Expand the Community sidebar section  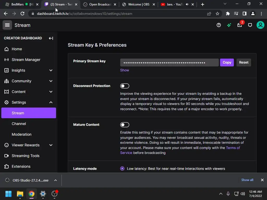tap(51, 81)
